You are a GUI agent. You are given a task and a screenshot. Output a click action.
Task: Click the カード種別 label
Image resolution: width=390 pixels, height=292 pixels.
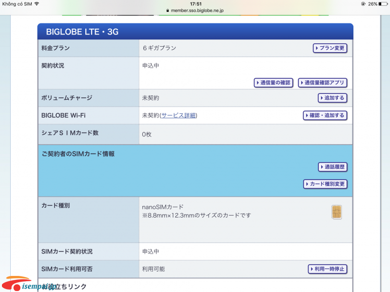tap(56, 205)
